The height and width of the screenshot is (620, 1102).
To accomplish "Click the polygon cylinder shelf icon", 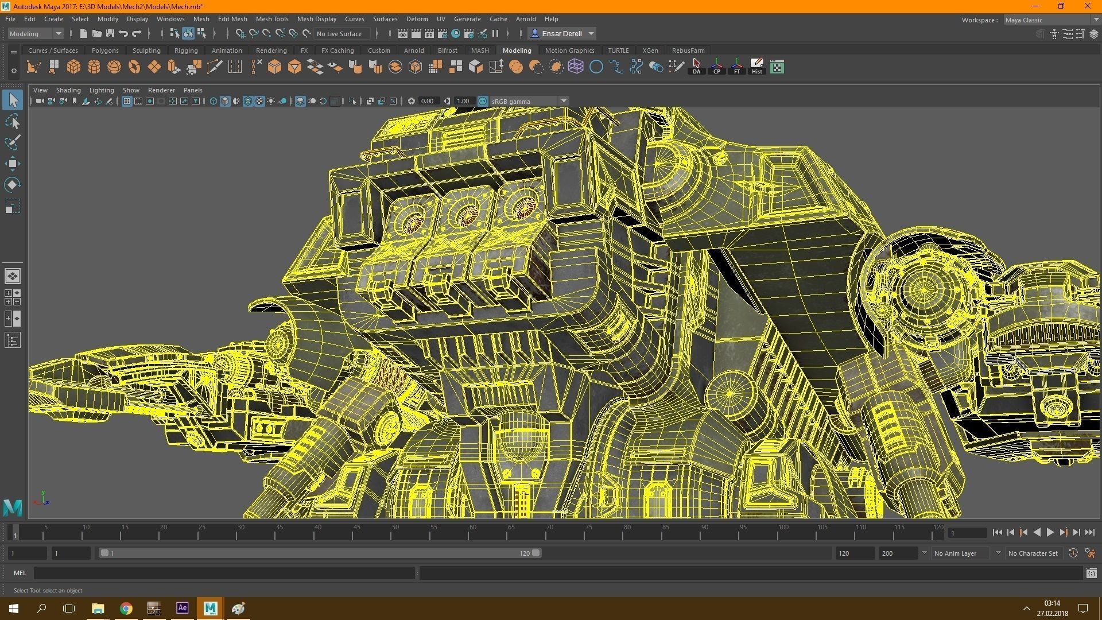I will pyautogui.click(x=94, y=67).
